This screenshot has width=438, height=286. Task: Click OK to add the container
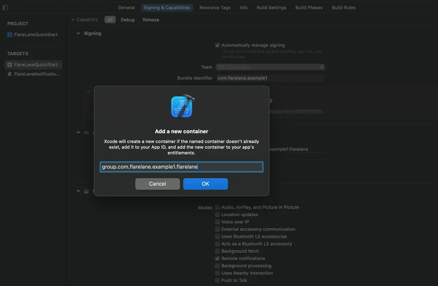pos(205,184)
